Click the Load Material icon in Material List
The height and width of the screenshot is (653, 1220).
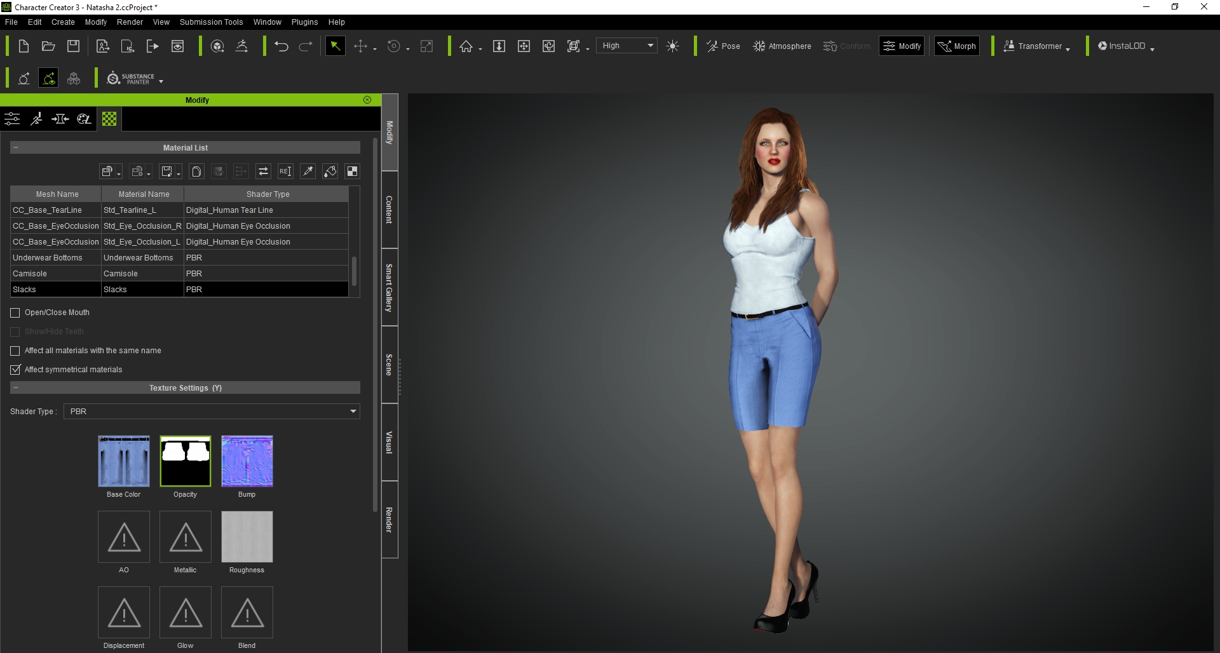(107, 172)
